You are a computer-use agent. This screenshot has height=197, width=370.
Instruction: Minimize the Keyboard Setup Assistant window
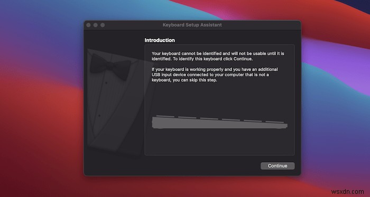click(x=96, y=25)
